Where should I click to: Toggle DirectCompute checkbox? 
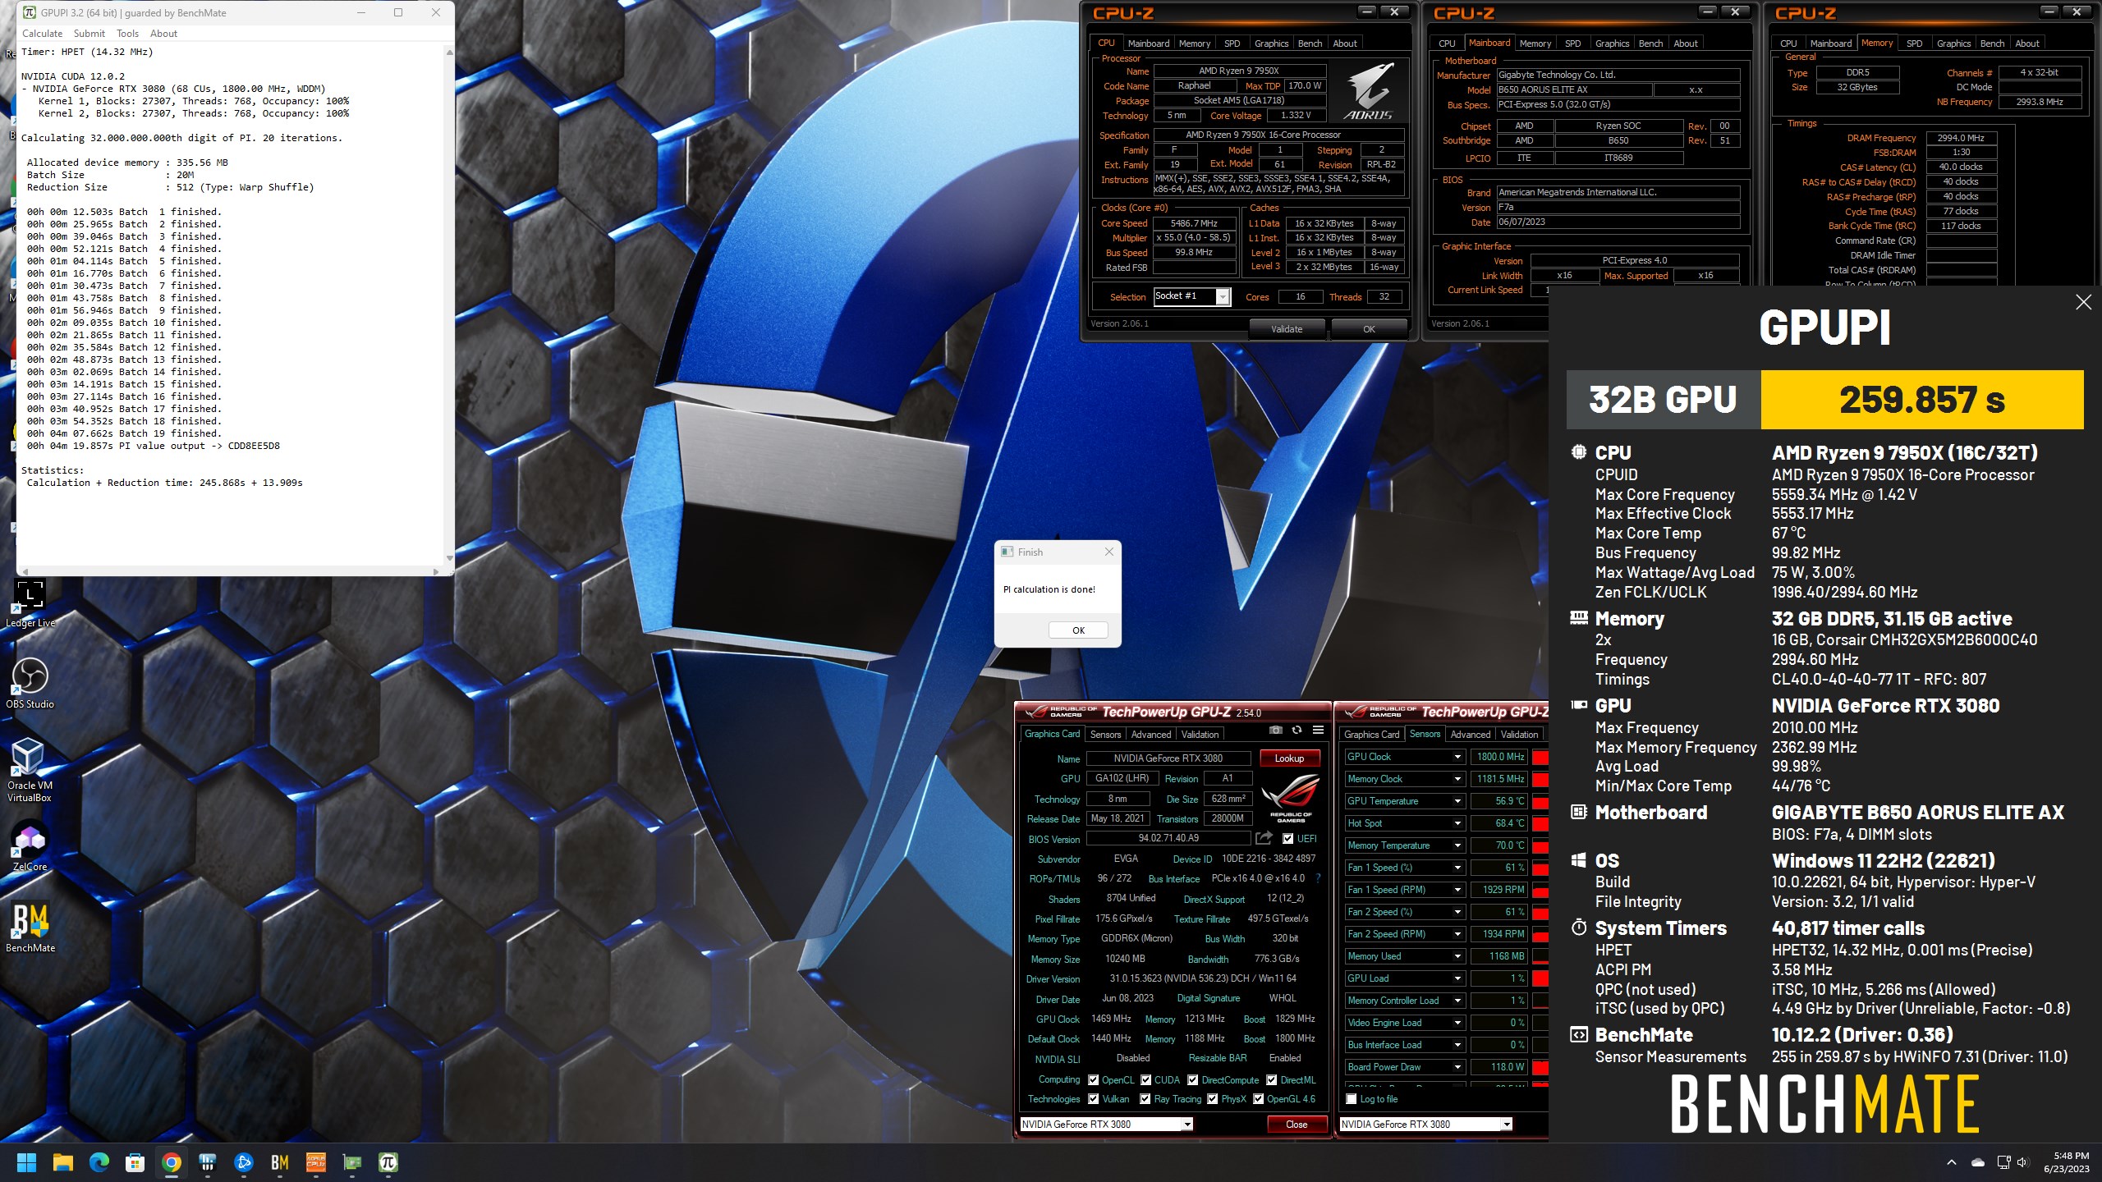[1193, 1080]
